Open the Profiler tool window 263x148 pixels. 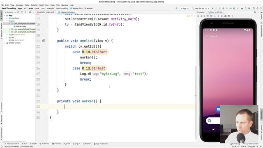tap(87, 144)
